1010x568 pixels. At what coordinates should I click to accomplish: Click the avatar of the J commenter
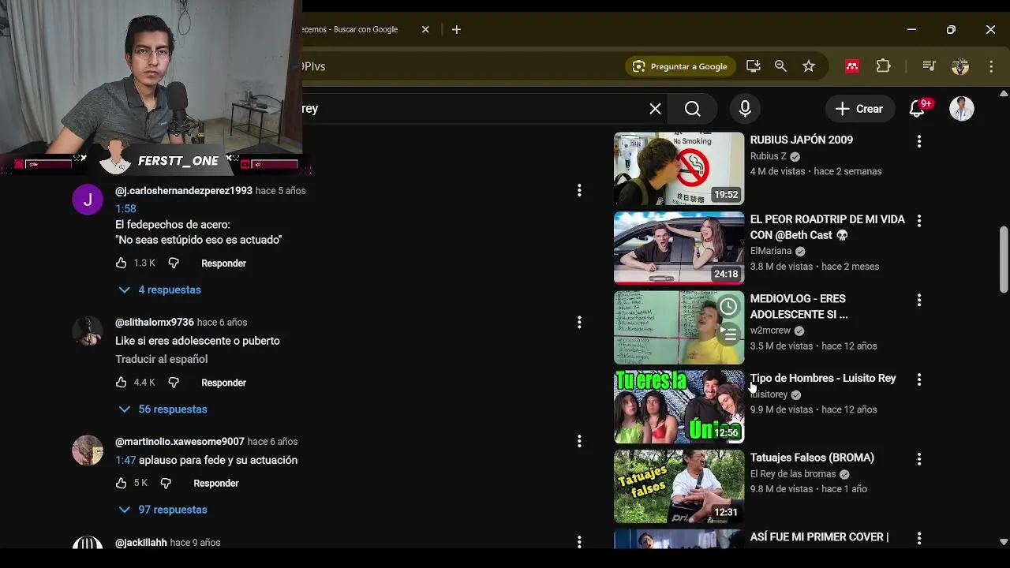click(88, 200)
